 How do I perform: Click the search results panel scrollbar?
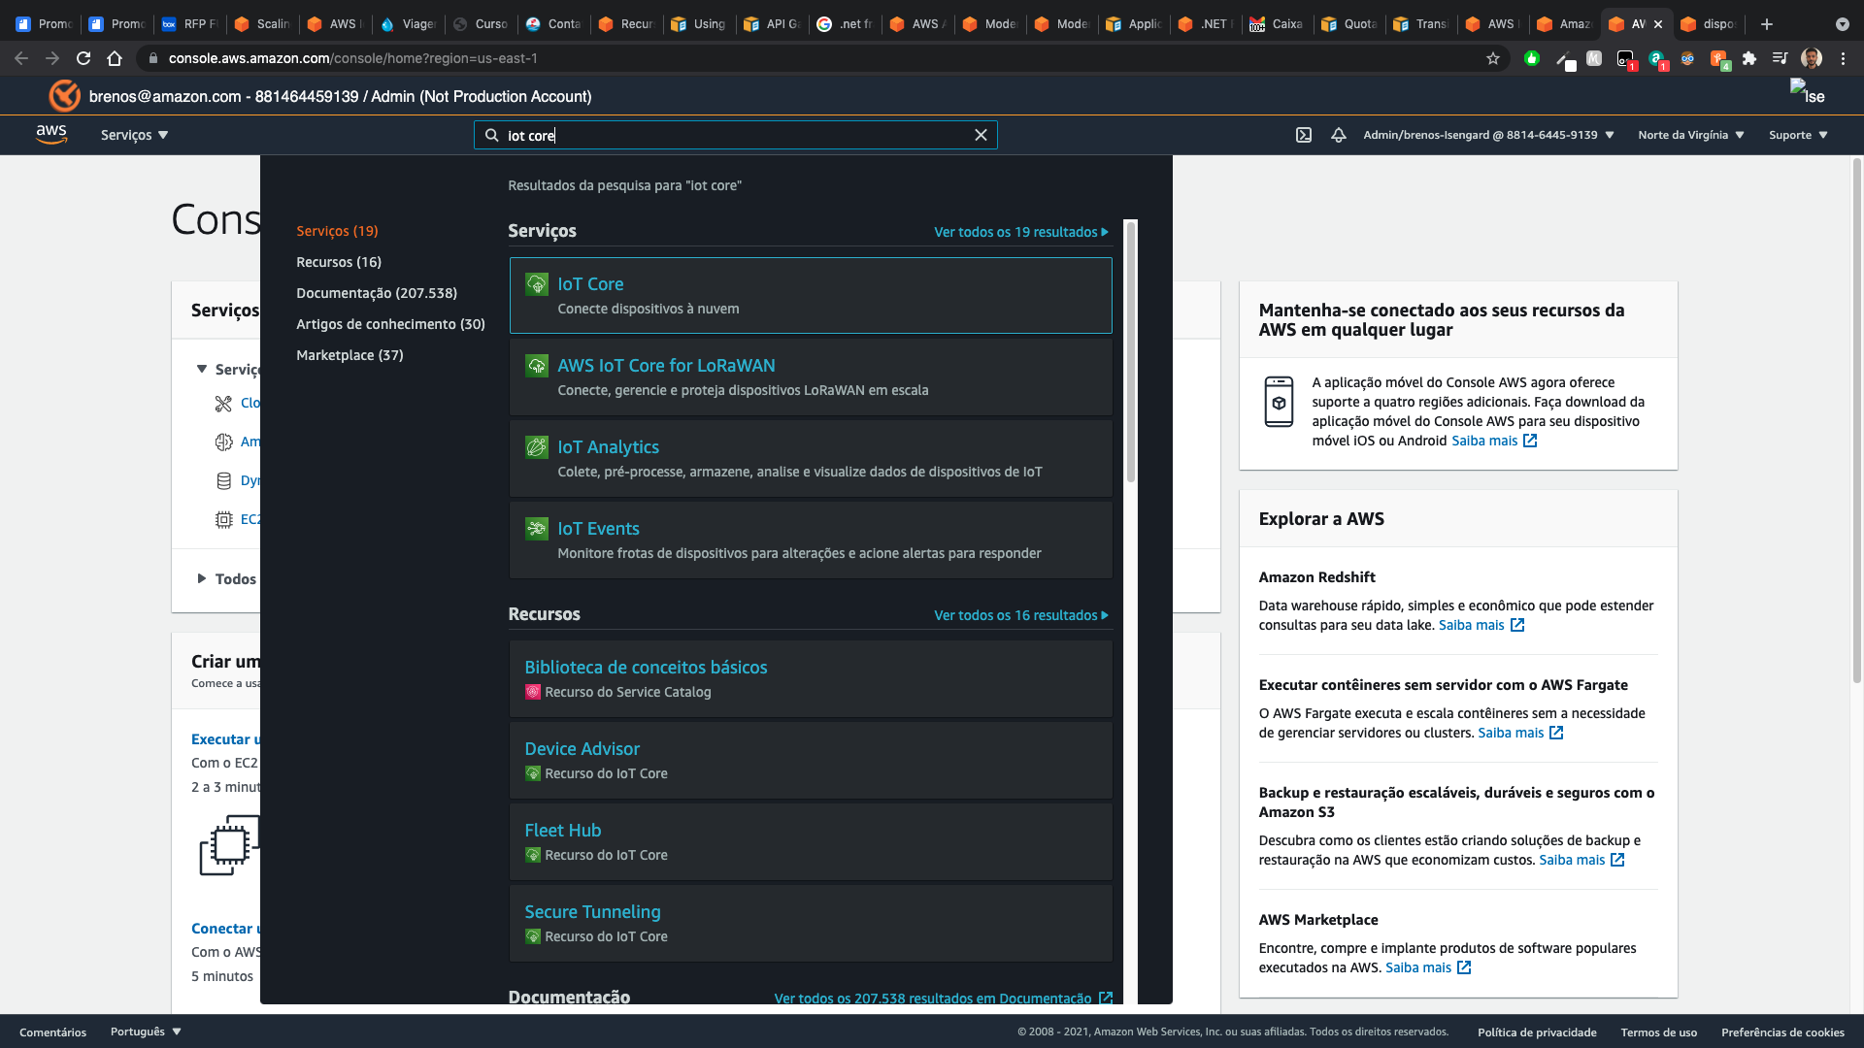(x=1130, y=350)
